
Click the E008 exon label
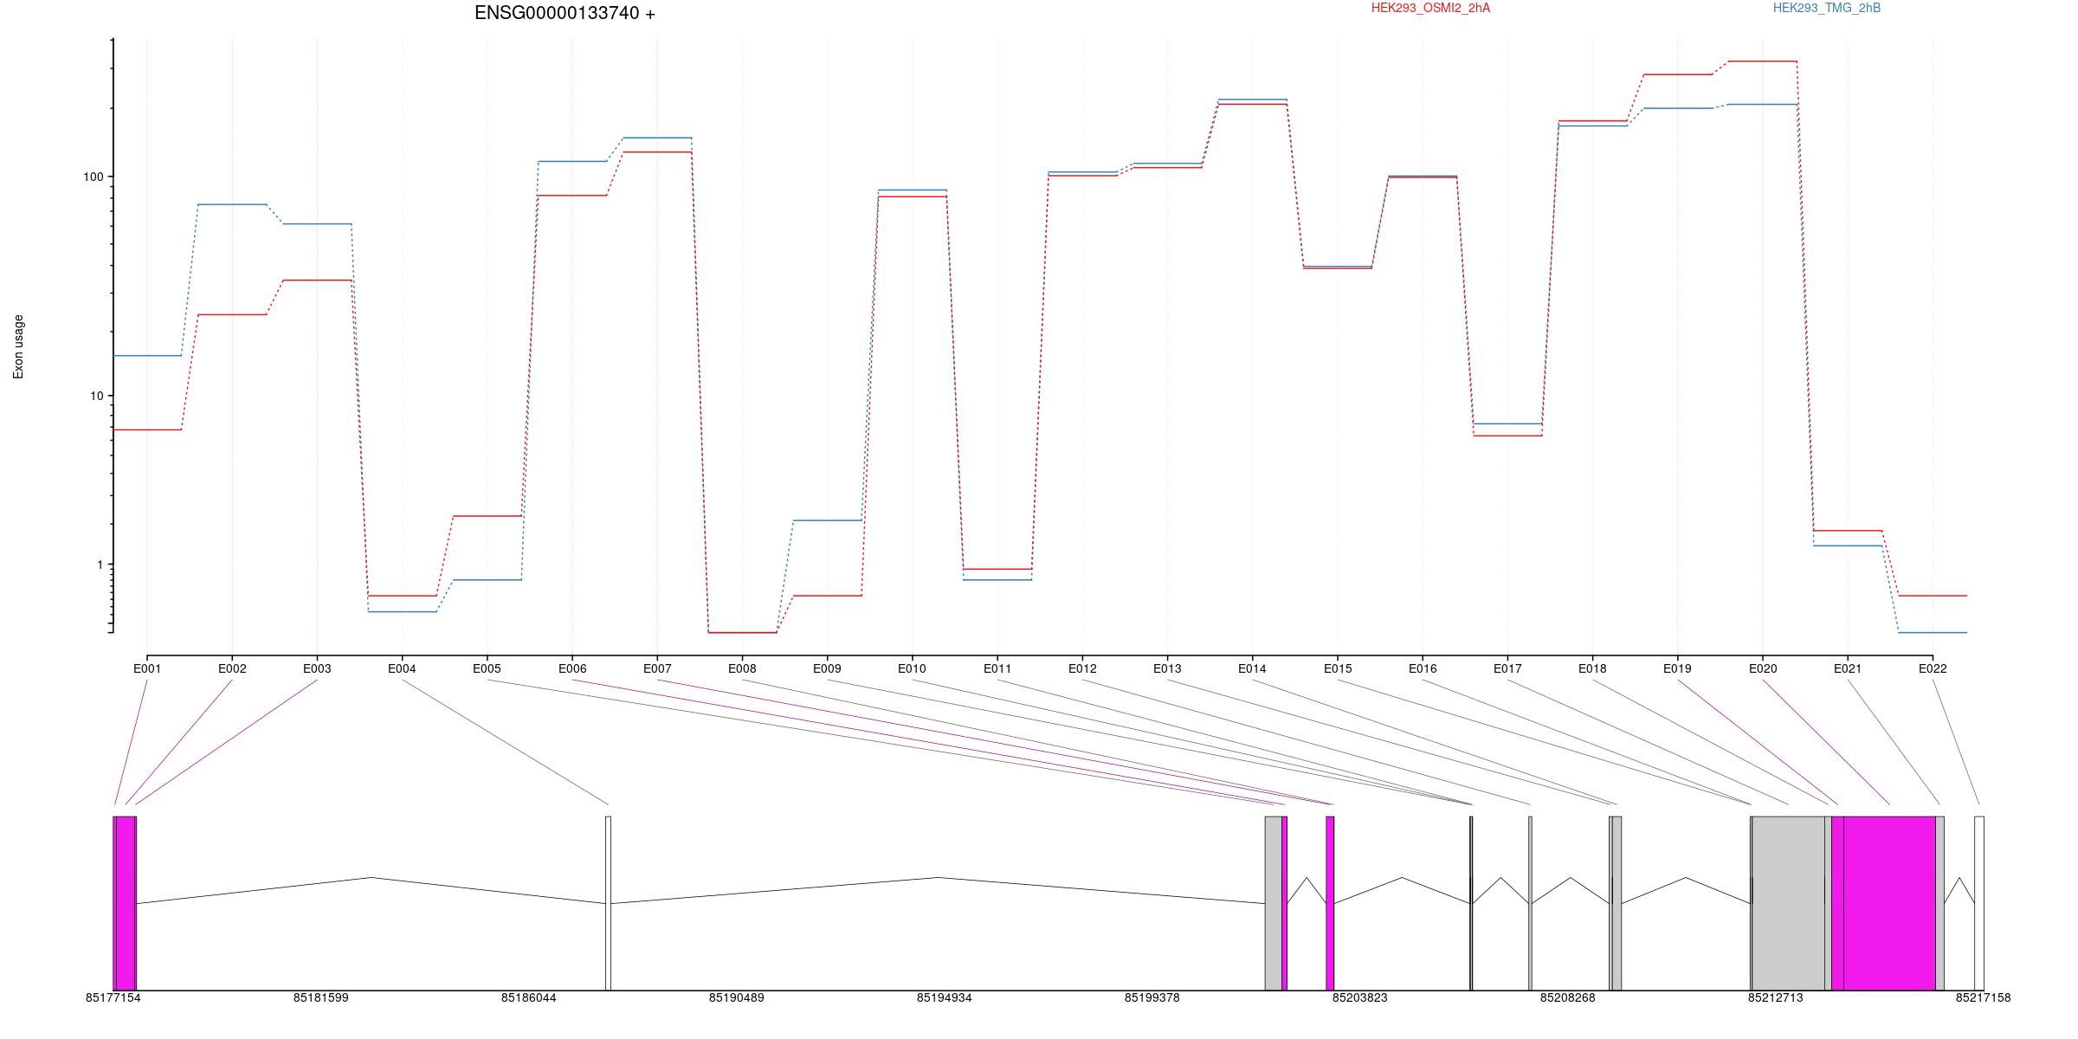[742, 668]
